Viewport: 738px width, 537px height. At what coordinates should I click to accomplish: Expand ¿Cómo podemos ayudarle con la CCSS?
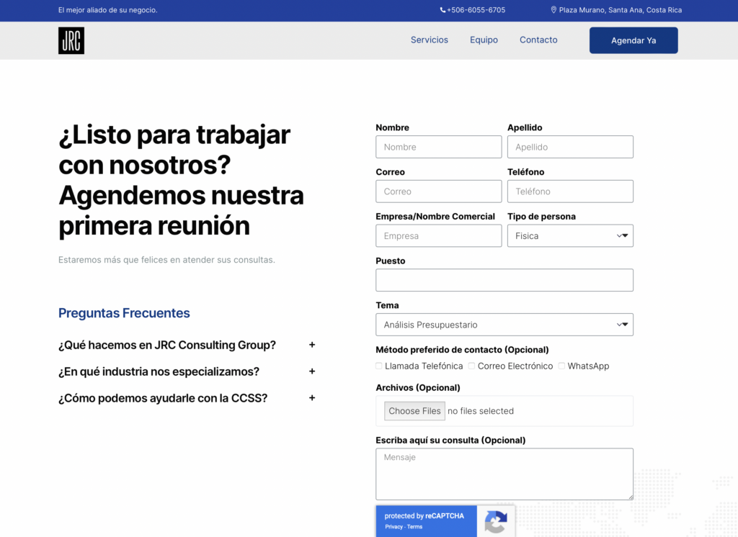187,398
